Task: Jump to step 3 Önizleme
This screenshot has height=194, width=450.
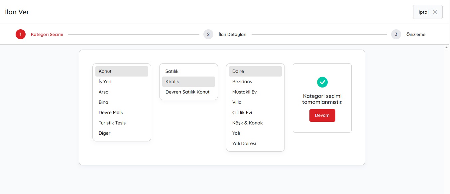Action: click(x=396, y=34)
